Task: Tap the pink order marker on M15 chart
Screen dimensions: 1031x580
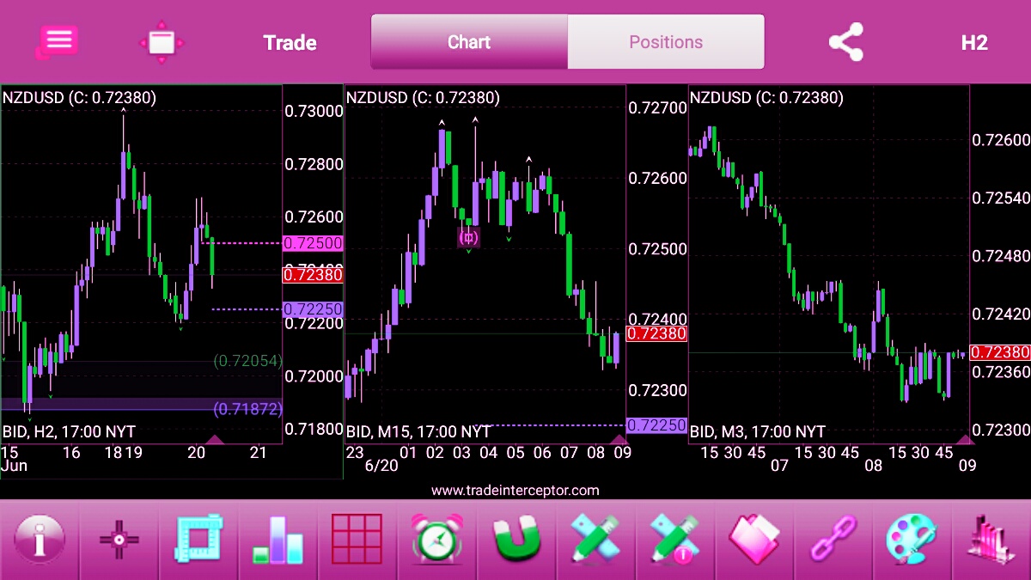Action: [x=468, y=236]
